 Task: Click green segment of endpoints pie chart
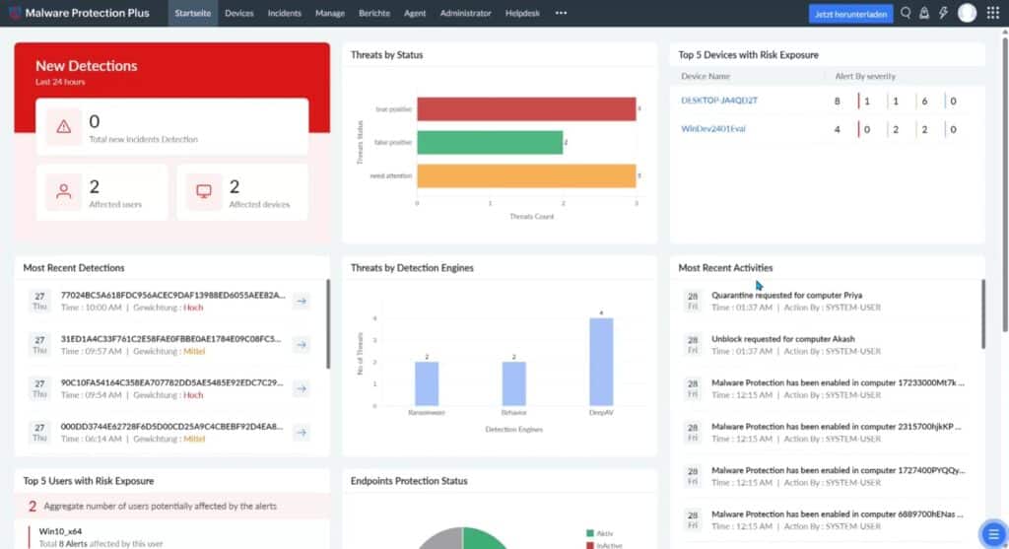tap(484, 539)
